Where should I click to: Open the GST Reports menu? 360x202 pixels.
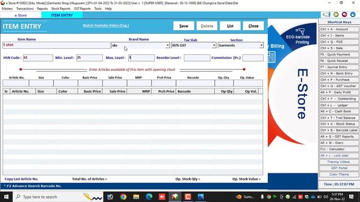(82, 9)
